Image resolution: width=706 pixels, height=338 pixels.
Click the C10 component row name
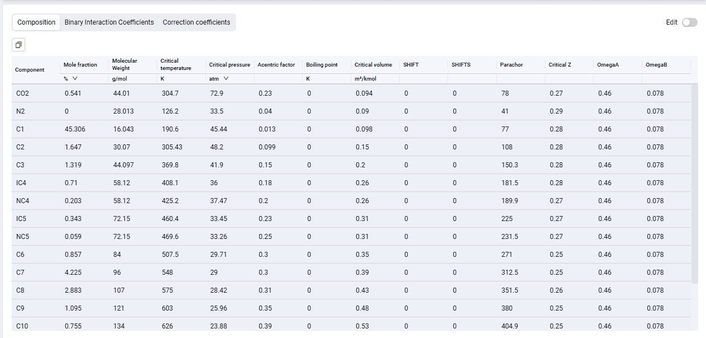click(22, 326)
